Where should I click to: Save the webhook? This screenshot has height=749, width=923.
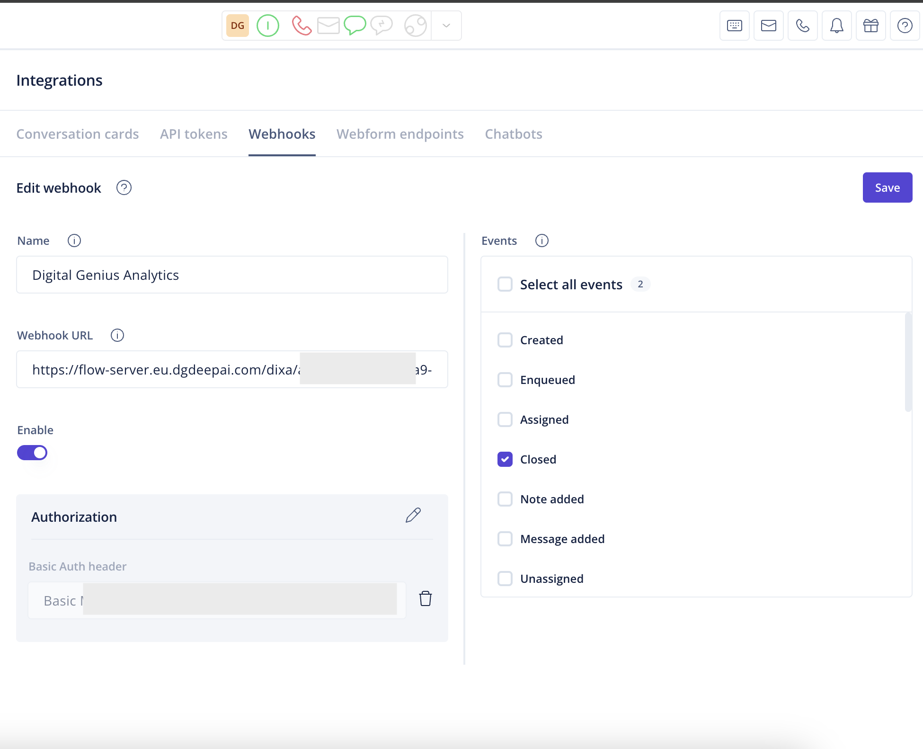coord(887,187)
